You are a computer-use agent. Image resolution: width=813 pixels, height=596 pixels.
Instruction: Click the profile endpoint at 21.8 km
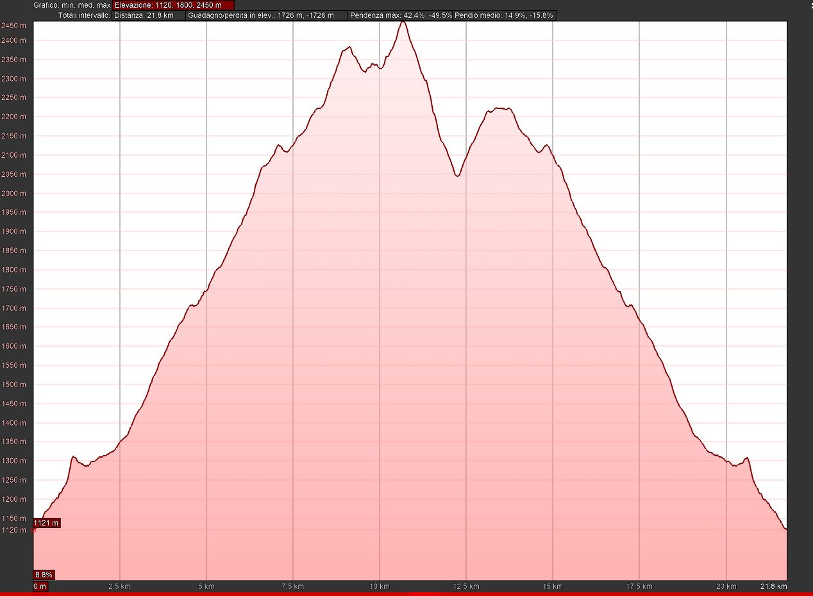pyautogui.click(x=785, y=529)
